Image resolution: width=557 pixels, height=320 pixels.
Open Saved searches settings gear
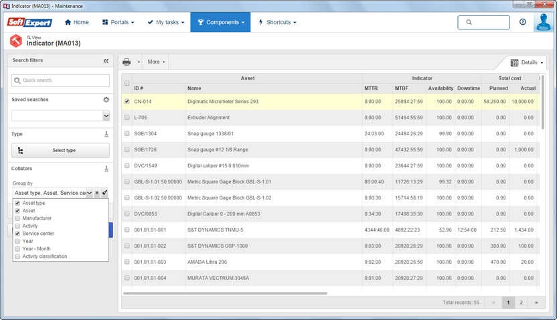point(106,100)
